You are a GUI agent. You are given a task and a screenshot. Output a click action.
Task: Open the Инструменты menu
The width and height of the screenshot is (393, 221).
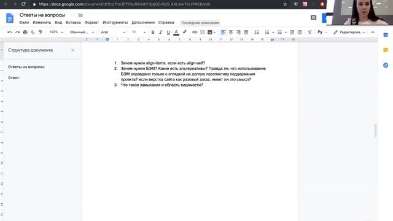pos(115,23)
